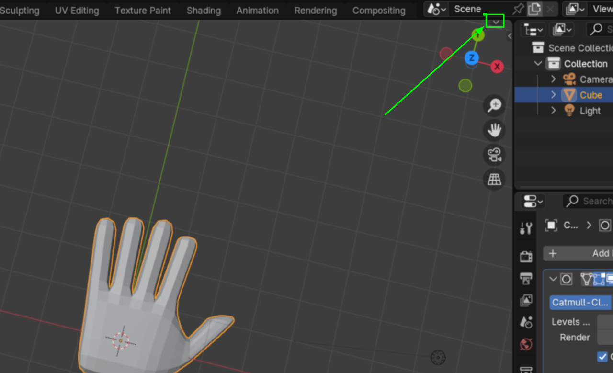Expand the Camera item in outliner
Image resolution: width=613 pixels, height=373 pixels.
coord(554,79)
